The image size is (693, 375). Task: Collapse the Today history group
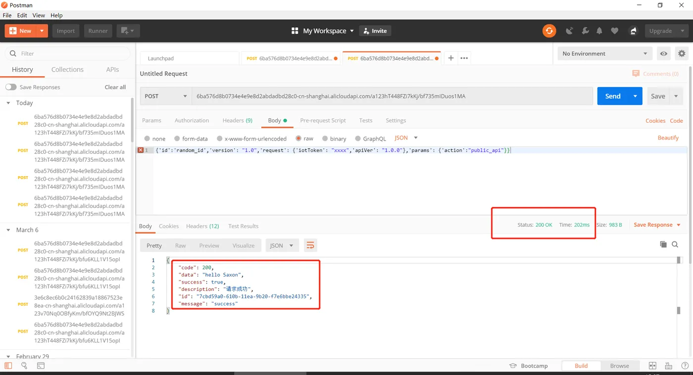coord(8,103)
